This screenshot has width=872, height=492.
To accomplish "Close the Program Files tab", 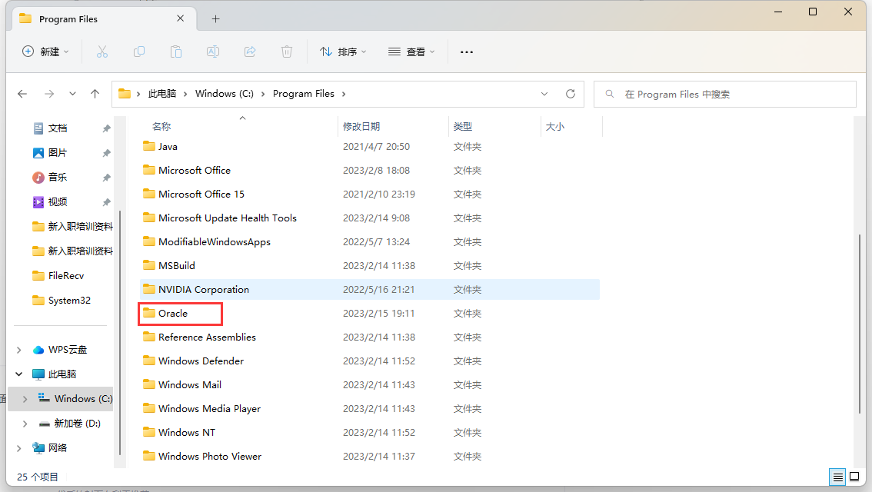I will (180, 18).
